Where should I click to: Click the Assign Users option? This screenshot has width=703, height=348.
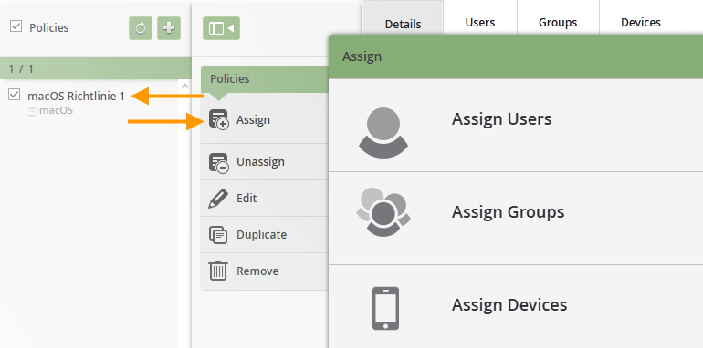(516, 126)
